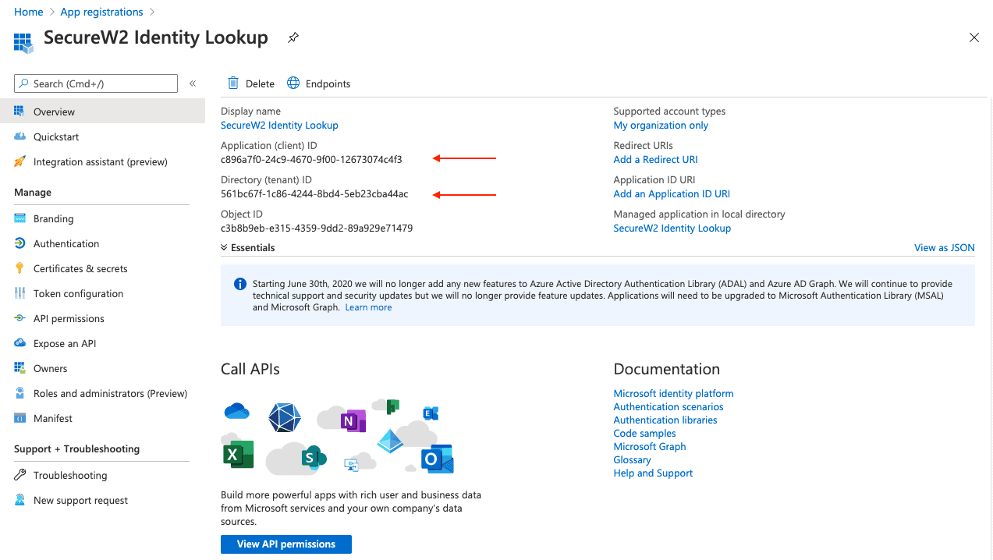Open the Overview page
This screenshot has height=560, width=993.
(102, 112)
